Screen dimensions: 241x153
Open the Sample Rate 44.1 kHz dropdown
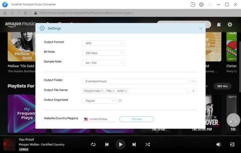coord(104,62)
